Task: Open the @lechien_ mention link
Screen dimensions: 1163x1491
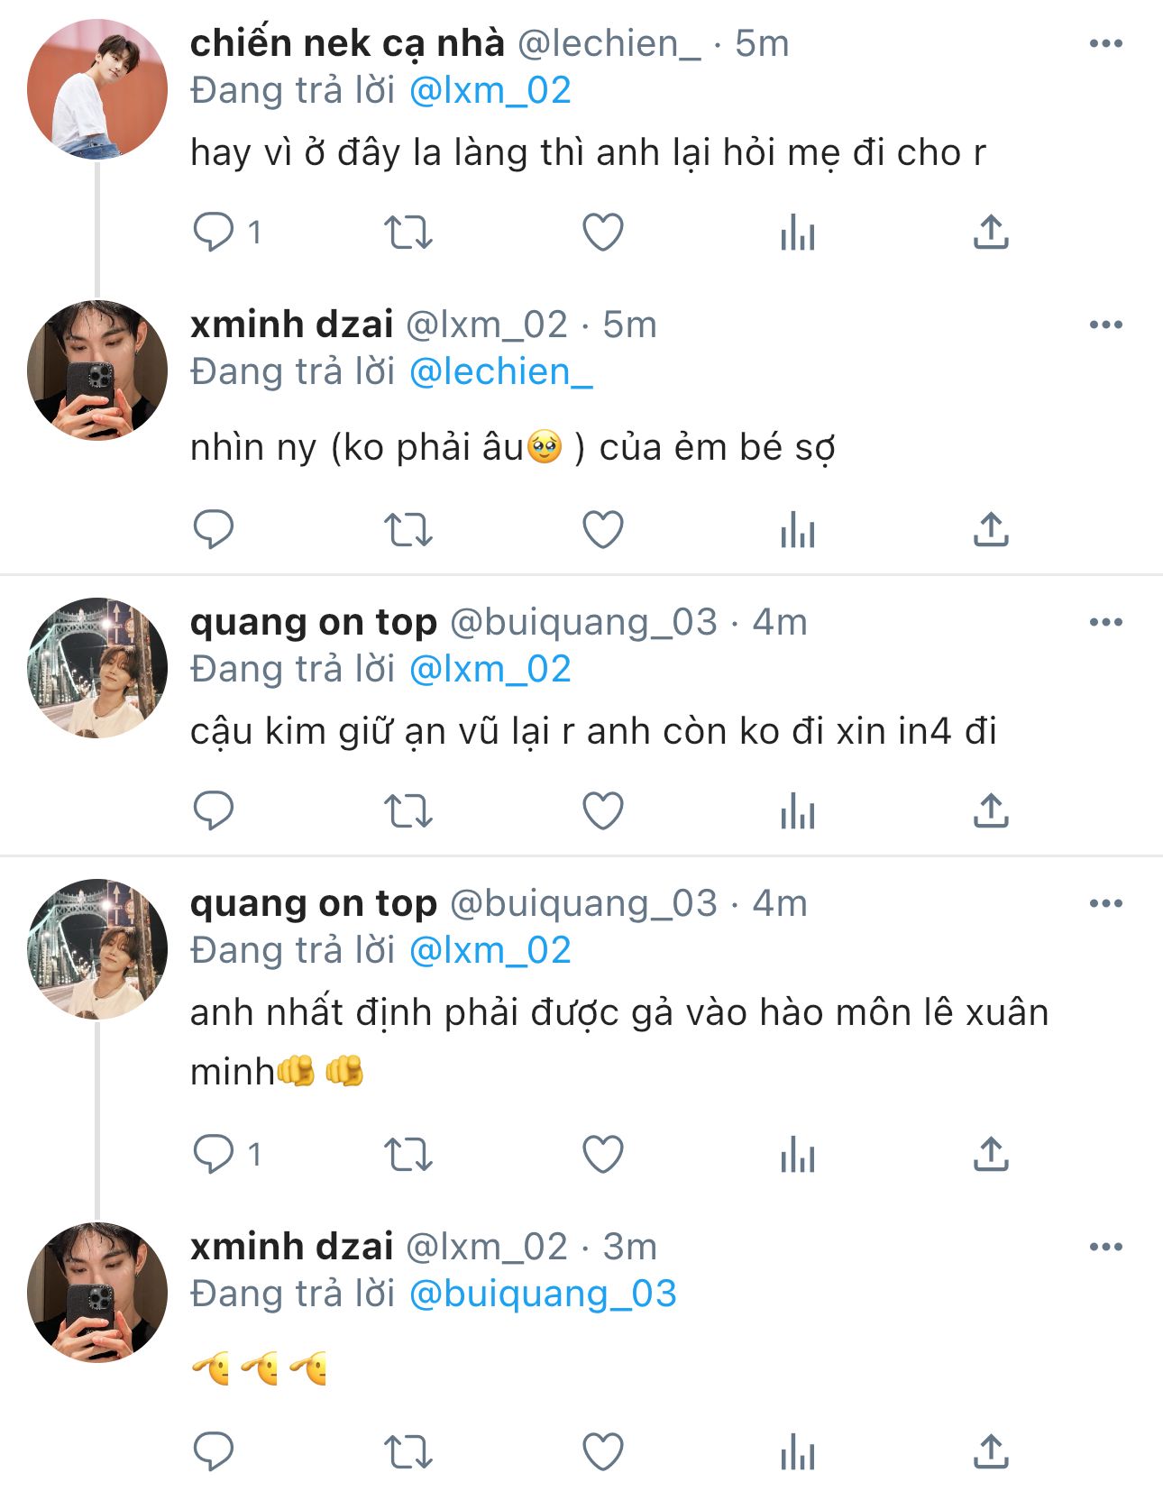Action: click(x=500, y=371)
